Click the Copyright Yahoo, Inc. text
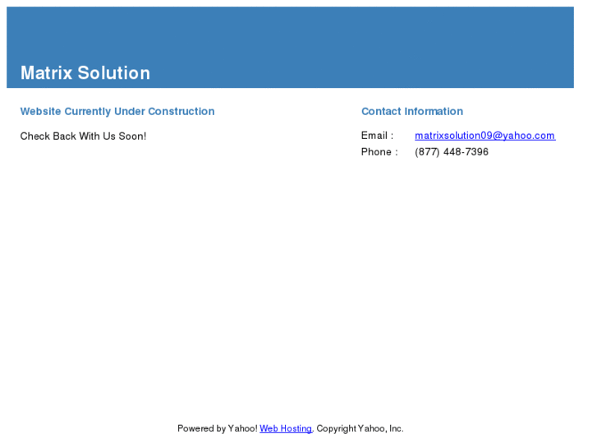This screenshot has height=448, width=597. pos(360,428)
